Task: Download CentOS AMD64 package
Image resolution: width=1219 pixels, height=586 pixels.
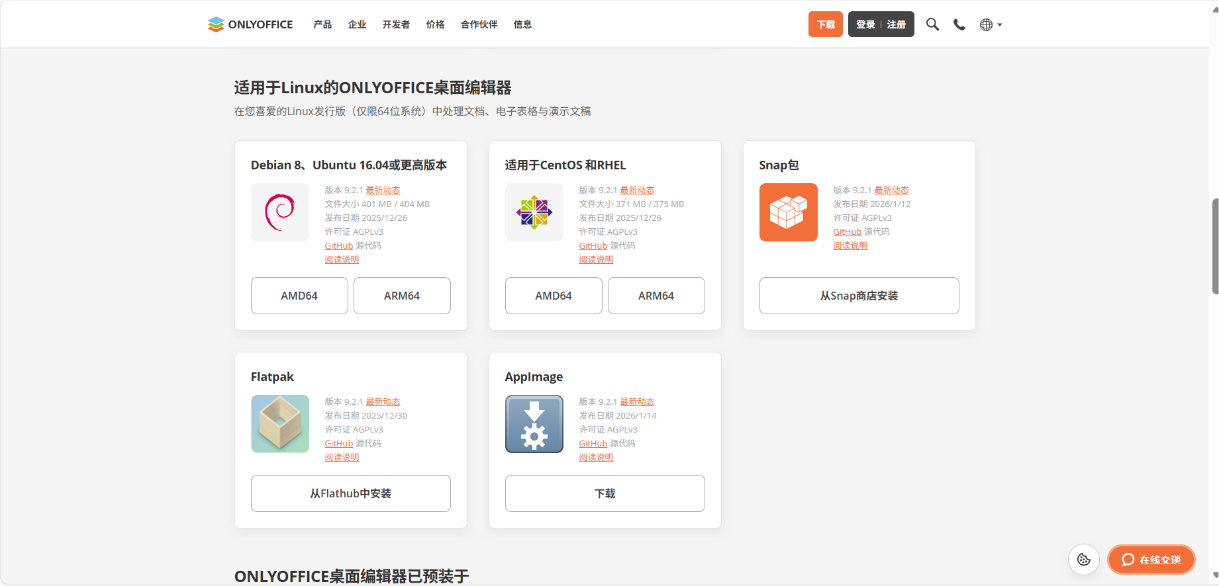Action: tap(554, 296)
